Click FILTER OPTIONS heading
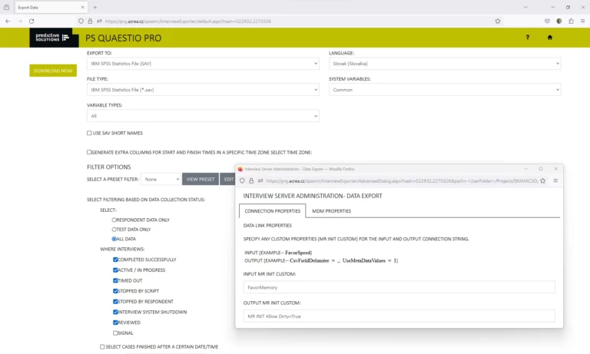Viewport: 590px width, 354px height. pyautogui.click(x=109, y=167)
